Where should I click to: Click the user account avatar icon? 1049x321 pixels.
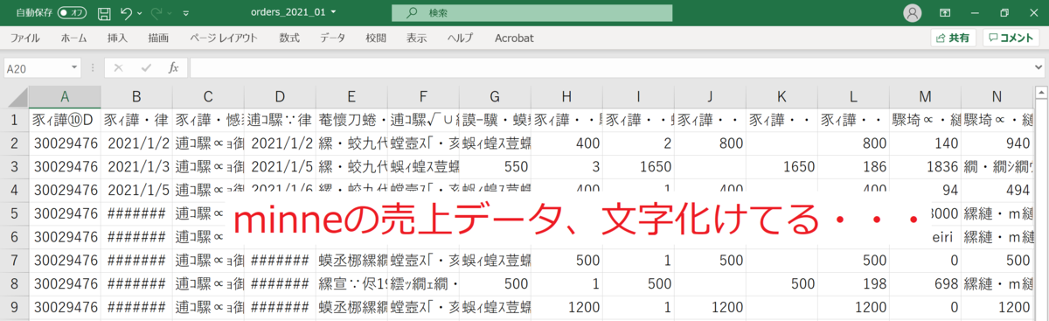tap(913, 13)
